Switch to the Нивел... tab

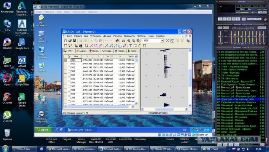(120, 51)
